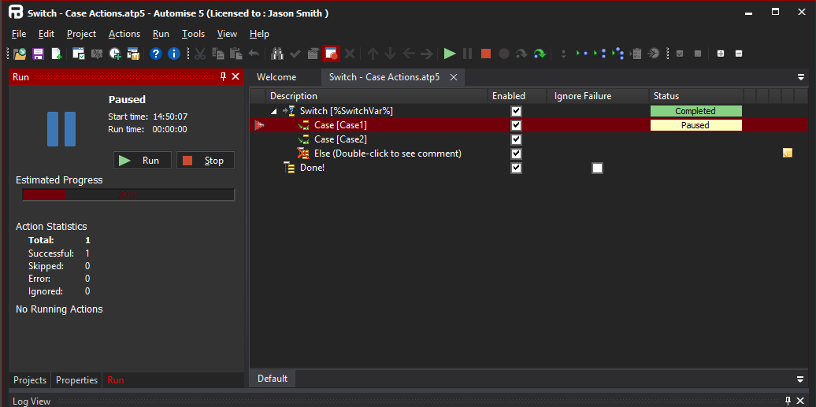Viewport: 816px width, 407px height.
Task: Select the Case [Case2] action row
Action: (x=529, y=139)
